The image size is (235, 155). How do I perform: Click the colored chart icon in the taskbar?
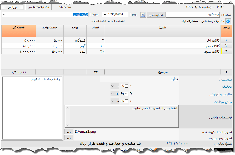153,149
